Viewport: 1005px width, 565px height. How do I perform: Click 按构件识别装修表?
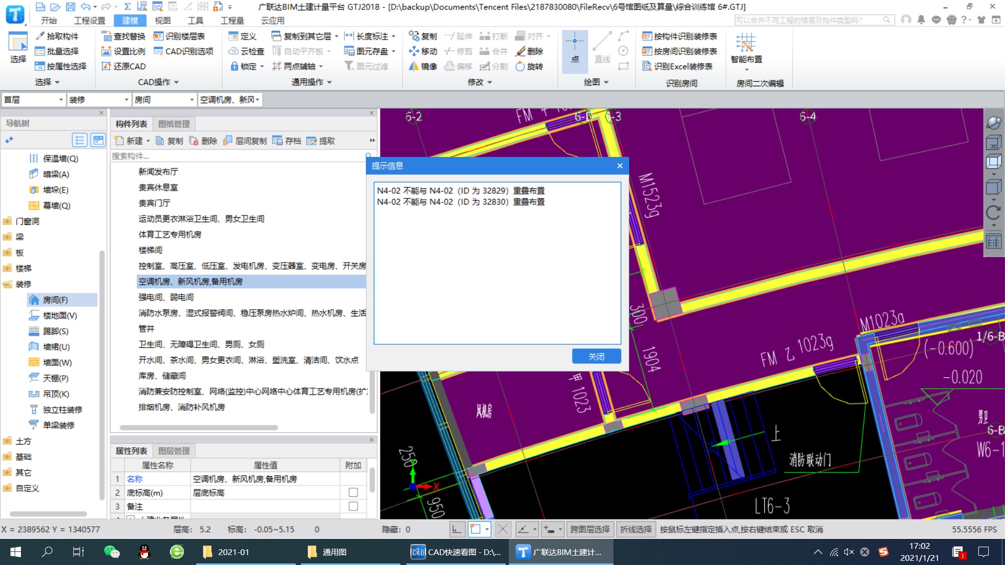[x=679, y=36]
